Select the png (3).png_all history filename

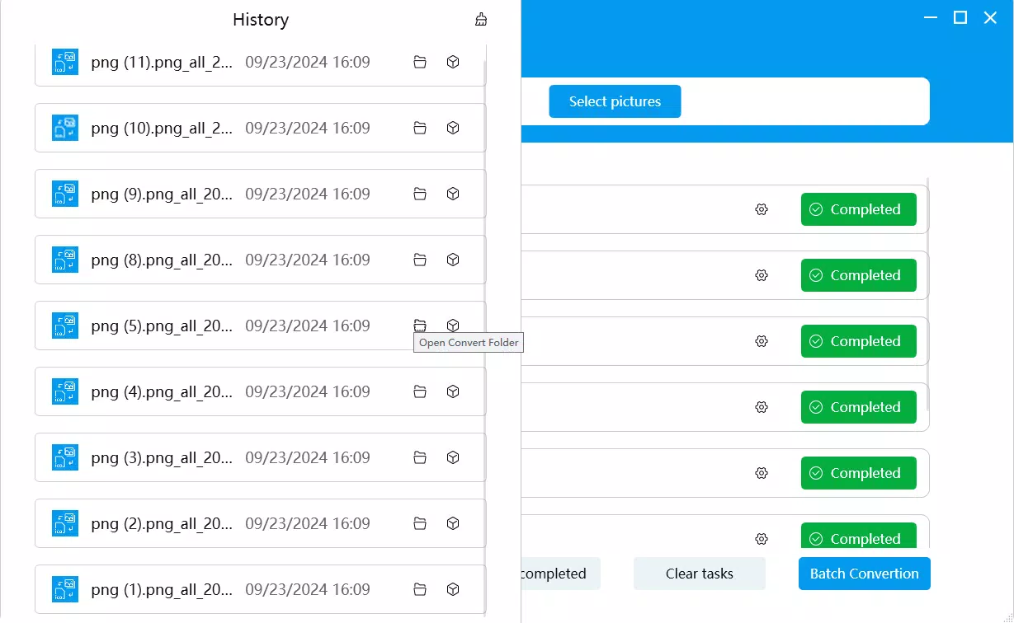point(162,457)
